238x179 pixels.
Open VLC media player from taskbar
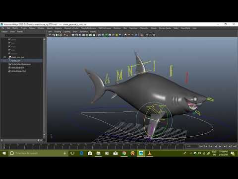[149, 153]
